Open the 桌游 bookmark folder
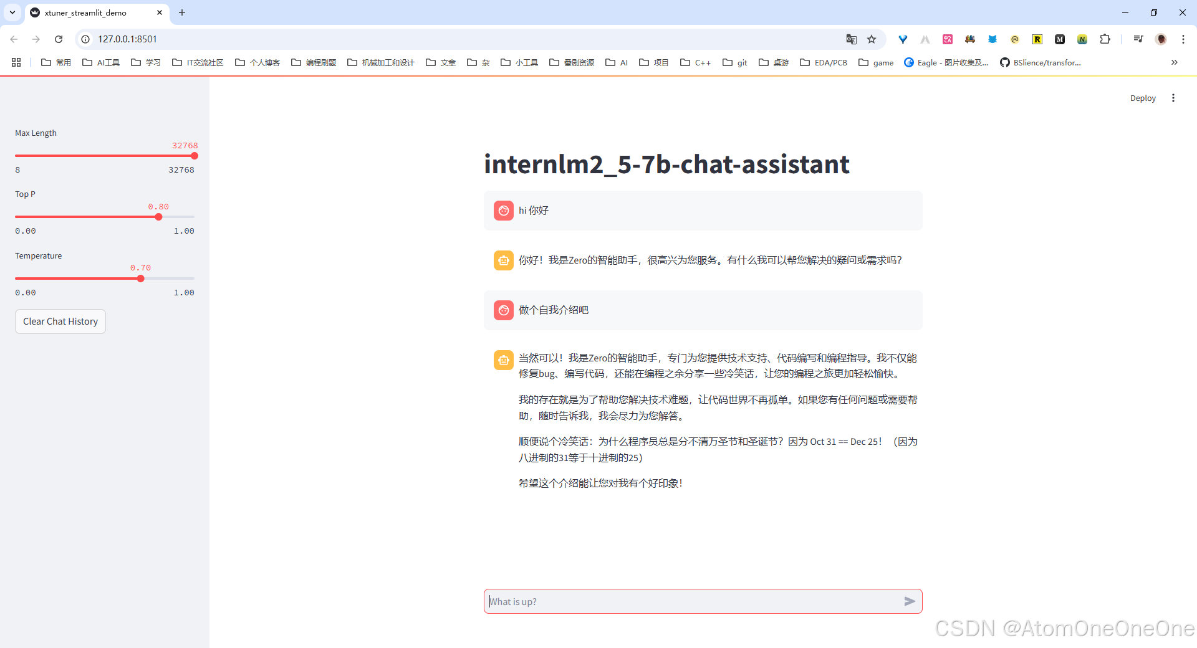The image size is (1197, 648). 774,62
